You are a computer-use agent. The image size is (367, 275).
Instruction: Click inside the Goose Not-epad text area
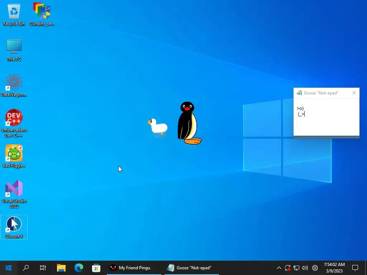(326, 117)
